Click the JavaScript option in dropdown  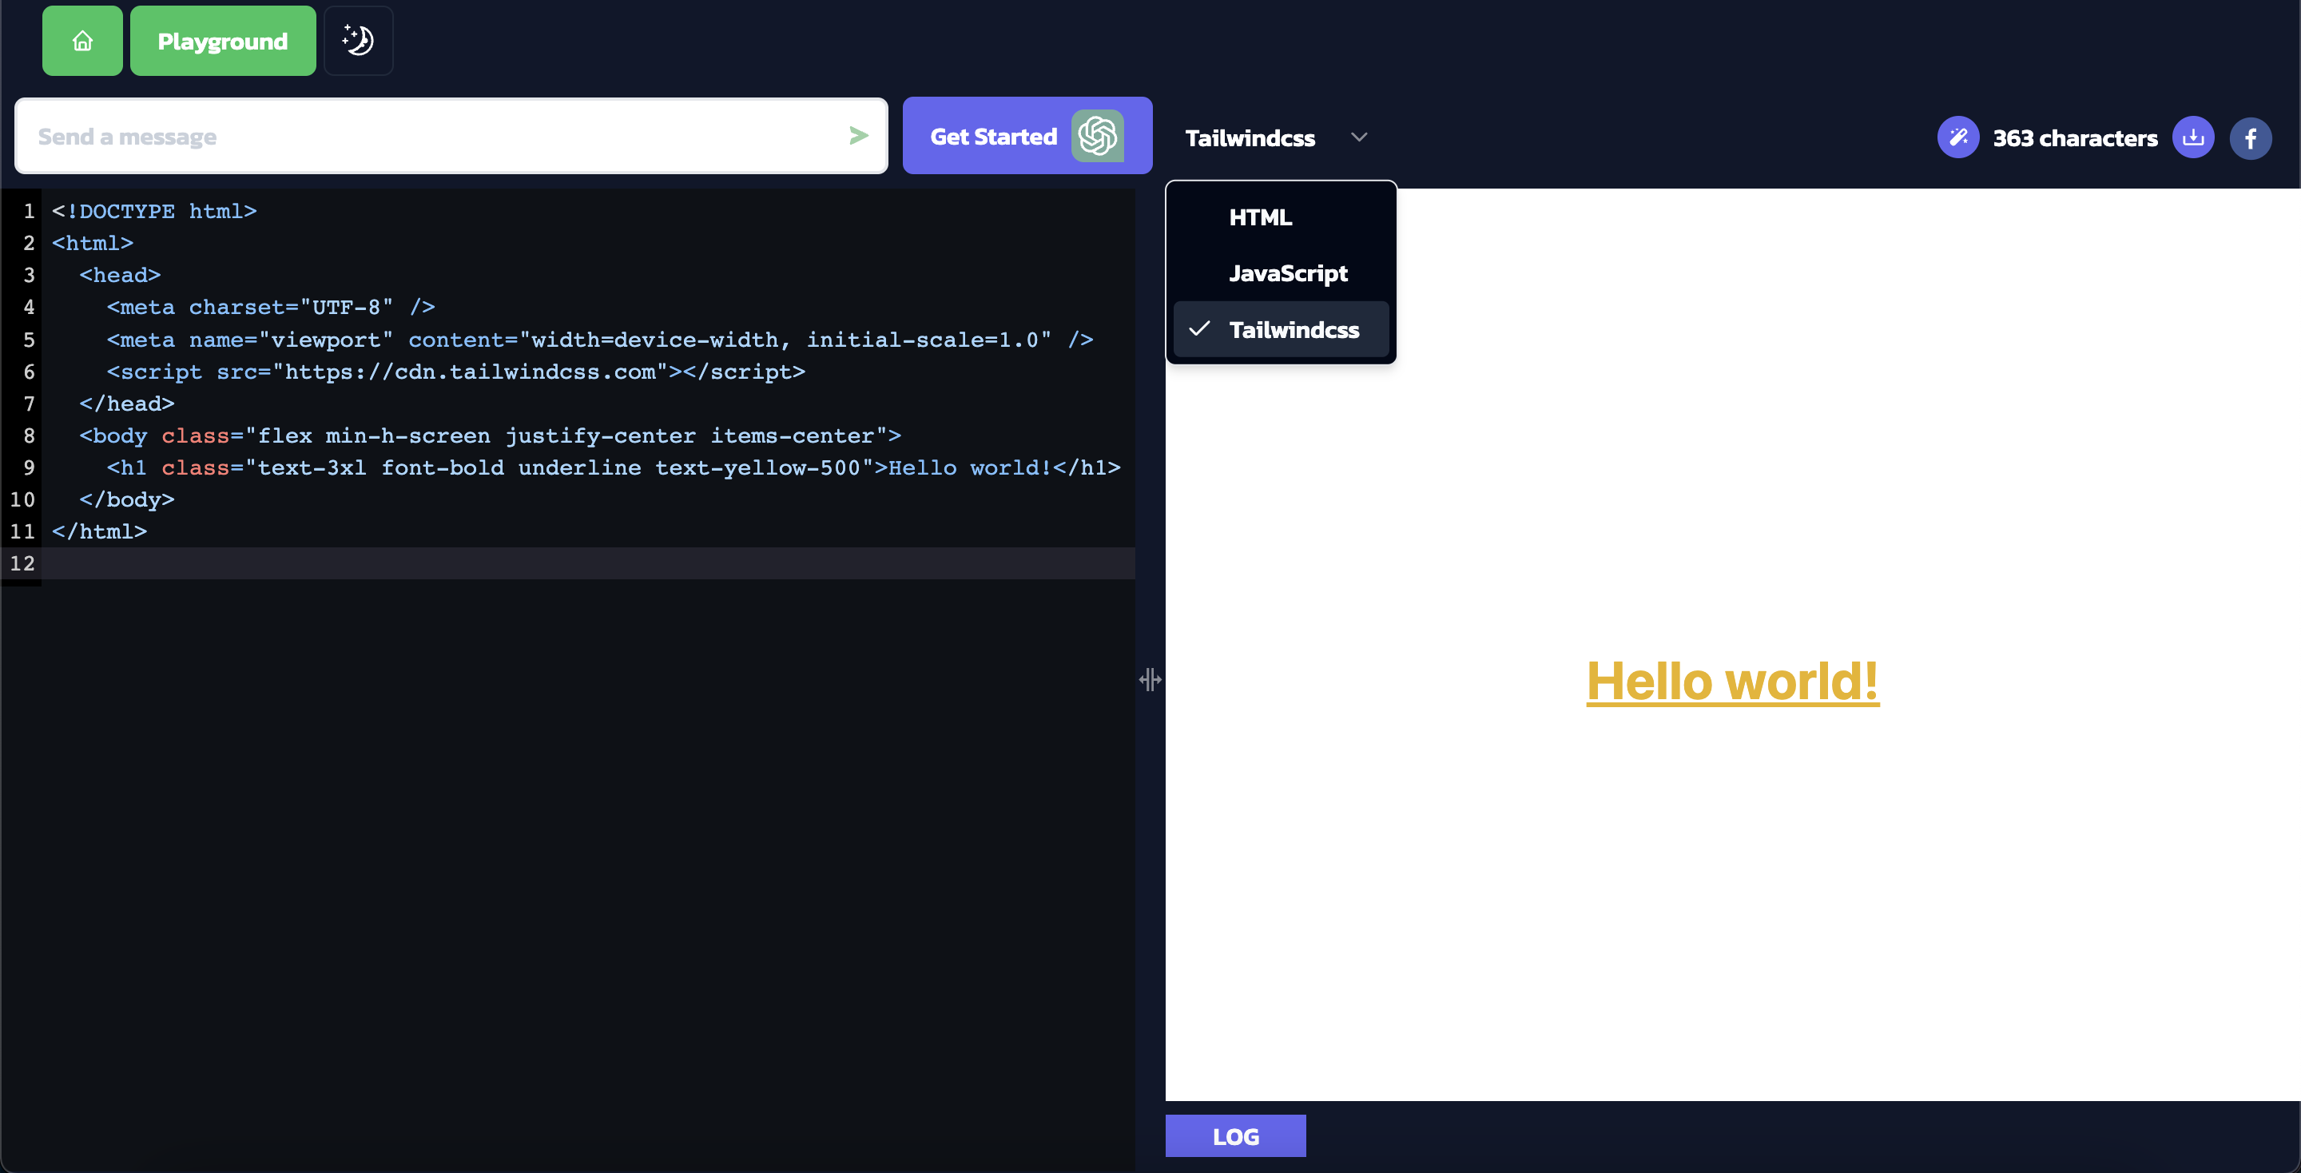tap(1287, 272)
